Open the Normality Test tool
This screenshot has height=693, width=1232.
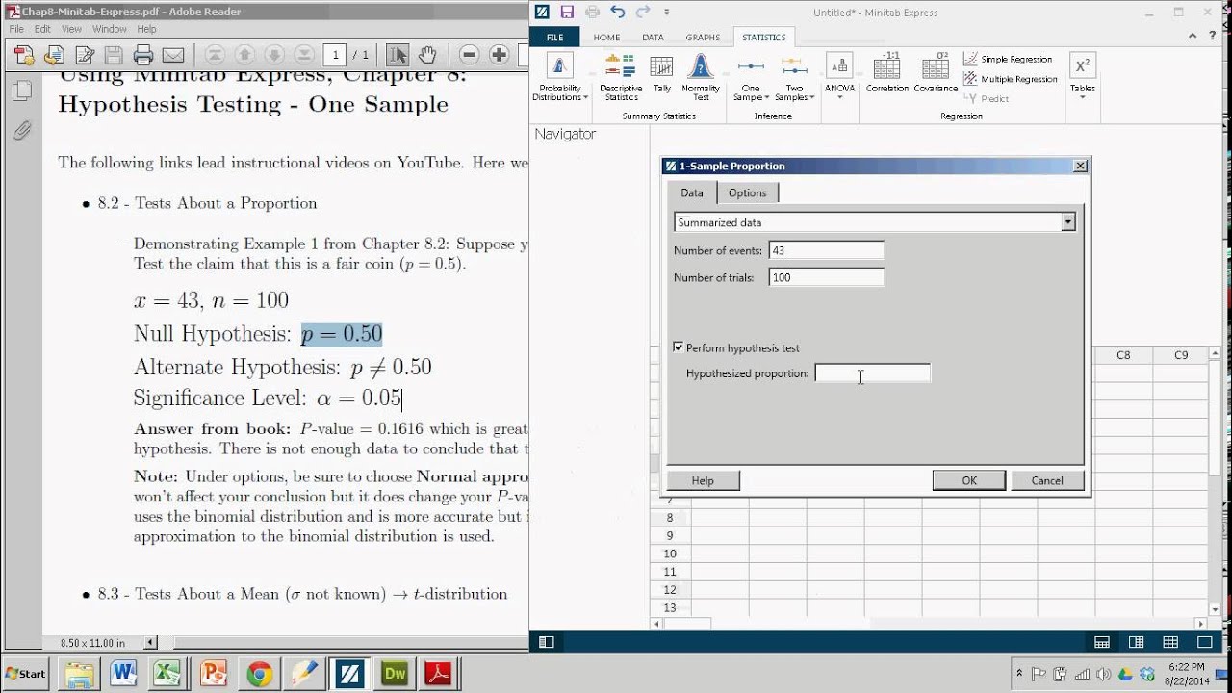click(701, 77)
